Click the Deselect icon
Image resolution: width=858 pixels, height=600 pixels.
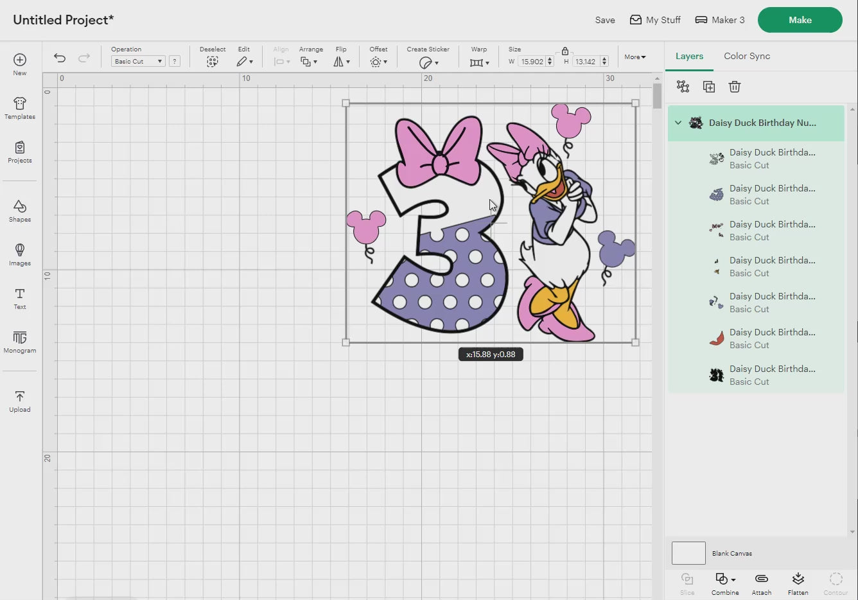213,62
